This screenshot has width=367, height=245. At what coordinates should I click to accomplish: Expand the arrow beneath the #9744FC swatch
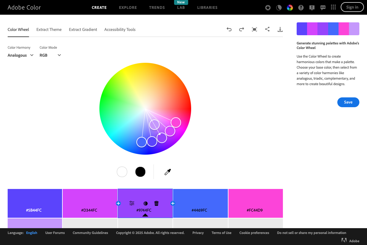pos(145,215)
